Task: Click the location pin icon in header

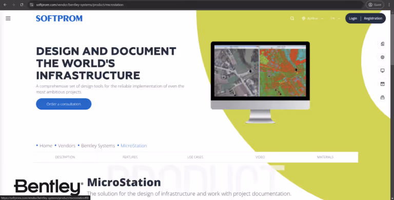Action: (304, 18)
